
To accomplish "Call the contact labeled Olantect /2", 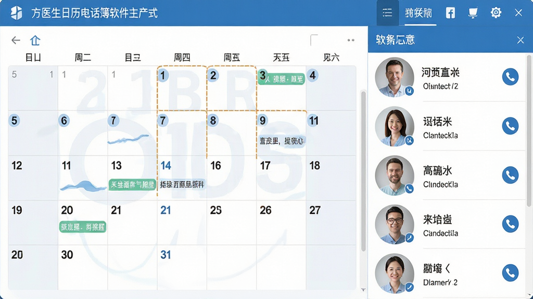I will pyautogui.click(x=510, y=77).
